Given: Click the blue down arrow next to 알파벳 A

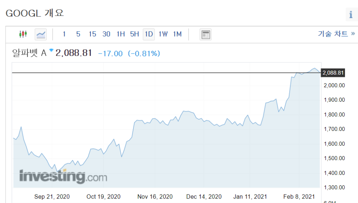Looking at the screenshot, I should 52,50.
